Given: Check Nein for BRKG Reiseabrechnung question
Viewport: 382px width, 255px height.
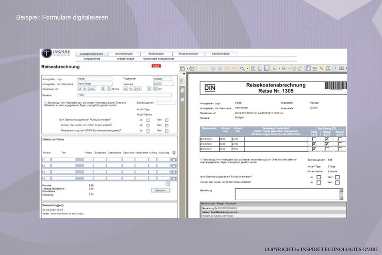Looking at the screenshot, I should coord(167,131).
